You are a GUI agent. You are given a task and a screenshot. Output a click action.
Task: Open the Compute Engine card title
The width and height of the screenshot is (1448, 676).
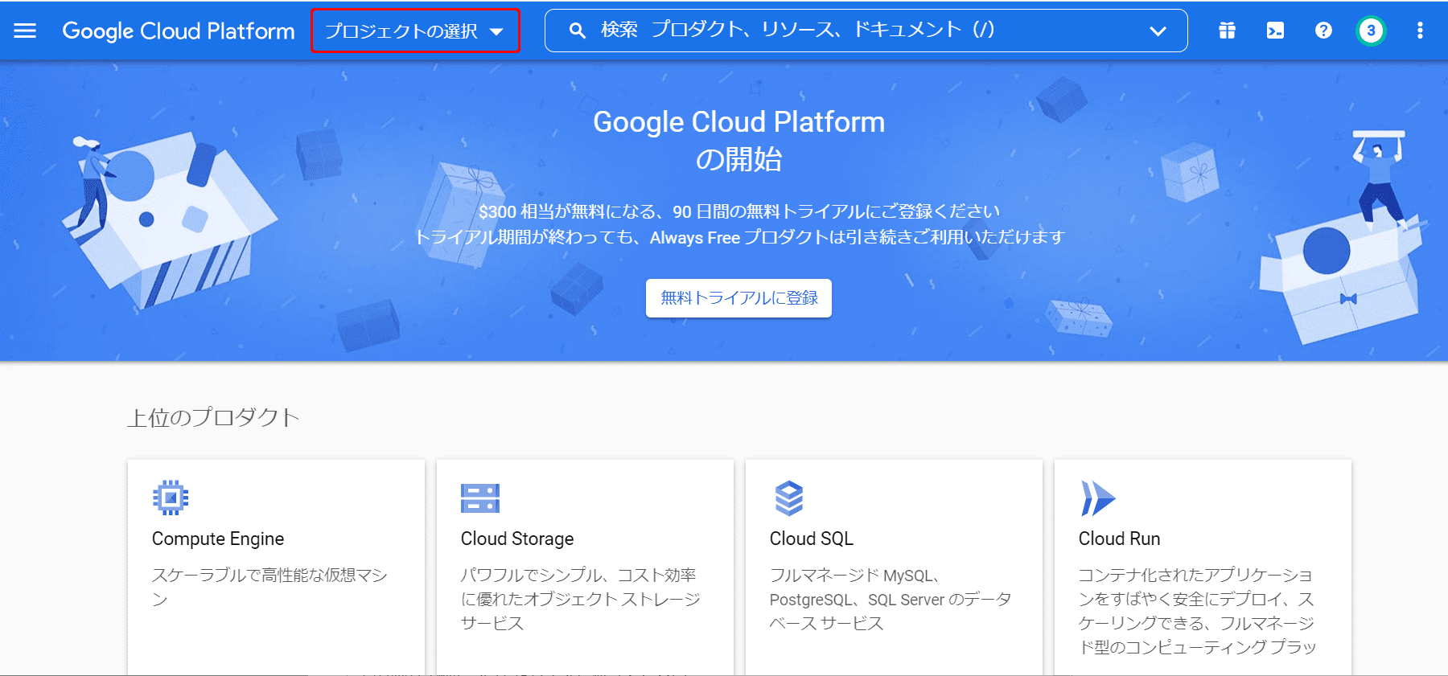[x=218, y=539]
